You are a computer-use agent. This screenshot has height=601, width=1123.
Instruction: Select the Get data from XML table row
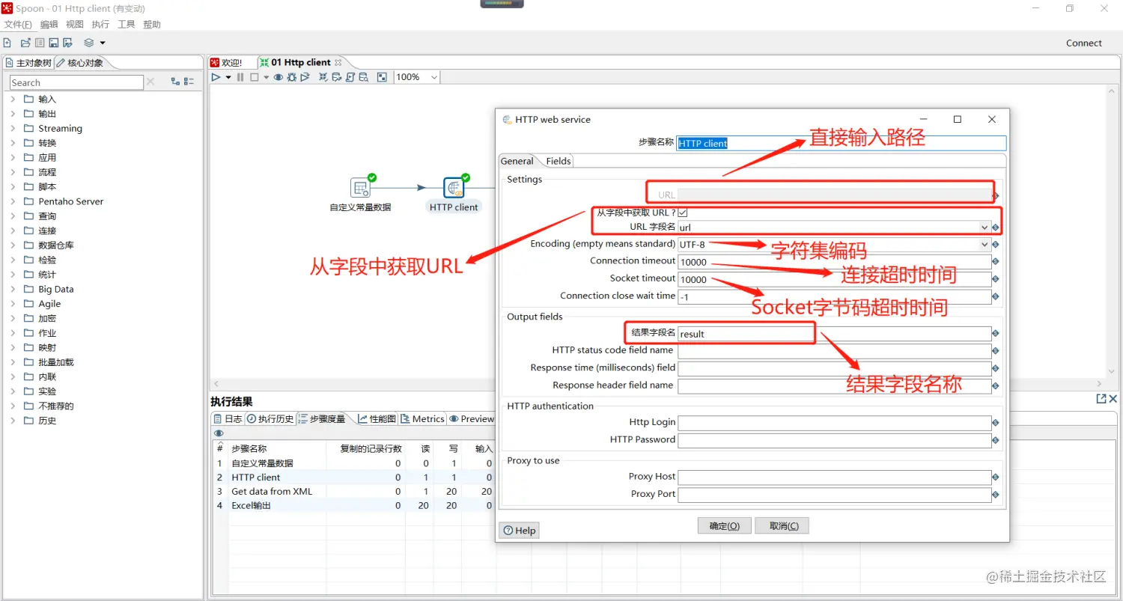click(x=352, y=492)
